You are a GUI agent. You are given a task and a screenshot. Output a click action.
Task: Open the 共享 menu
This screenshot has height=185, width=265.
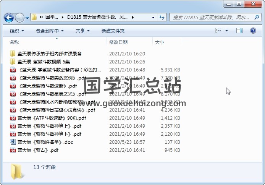tap(82, 31)
